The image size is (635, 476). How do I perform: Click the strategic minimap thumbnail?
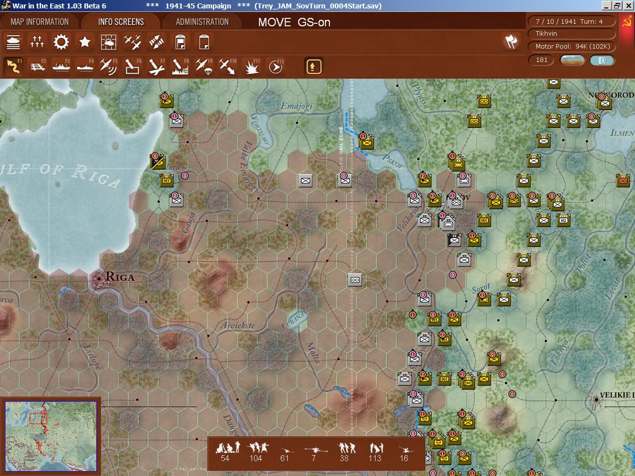pos(51,436)
